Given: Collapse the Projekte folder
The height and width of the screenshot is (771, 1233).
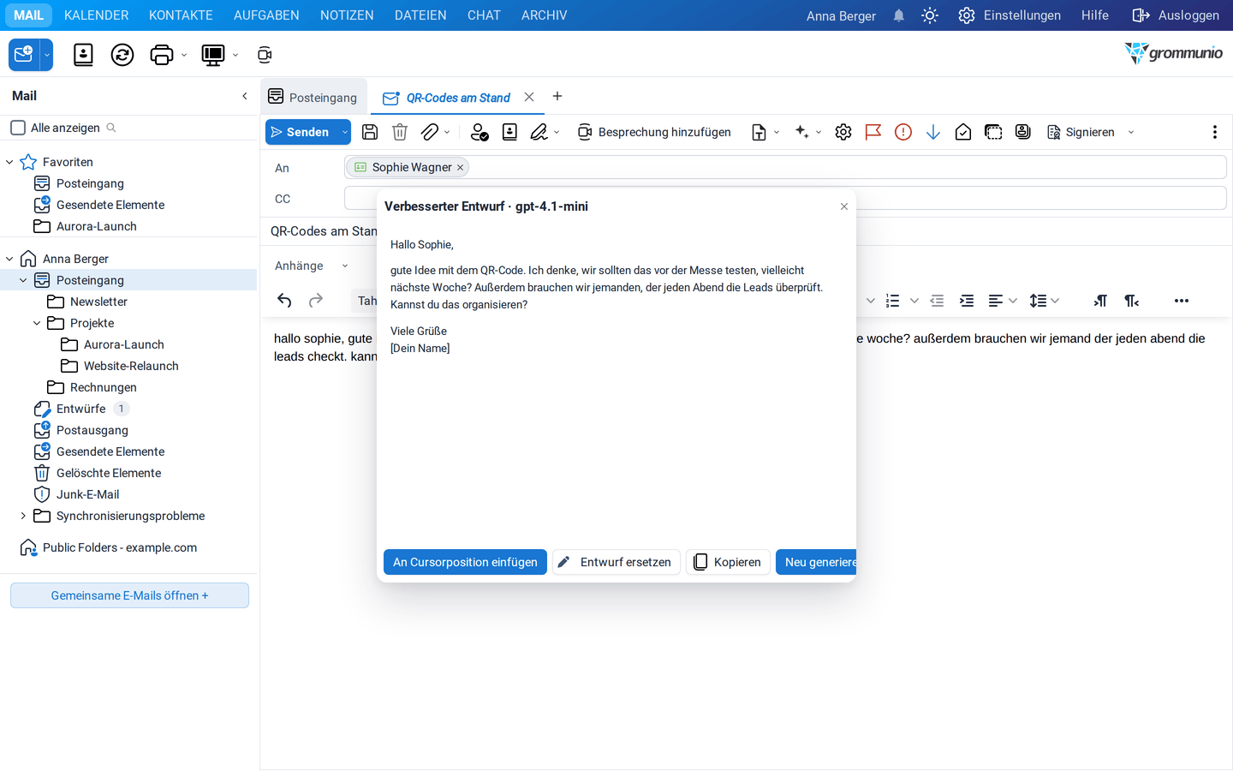Looking at the screenshot, I should 37,323.
